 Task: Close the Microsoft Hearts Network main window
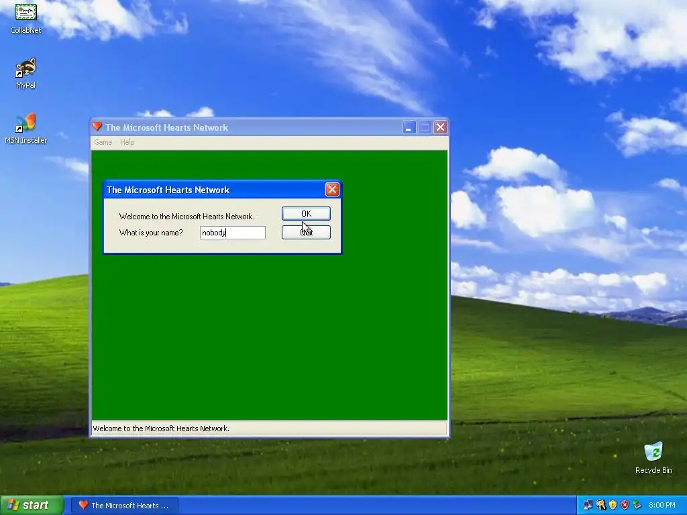440,127
